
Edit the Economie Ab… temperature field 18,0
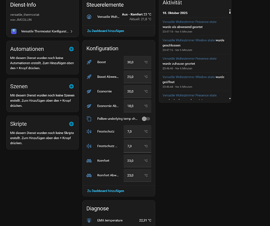(137, 106)
